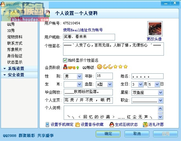Click the 年龄 age input field
The image size is (181, 141).
[x=104, y=76]
